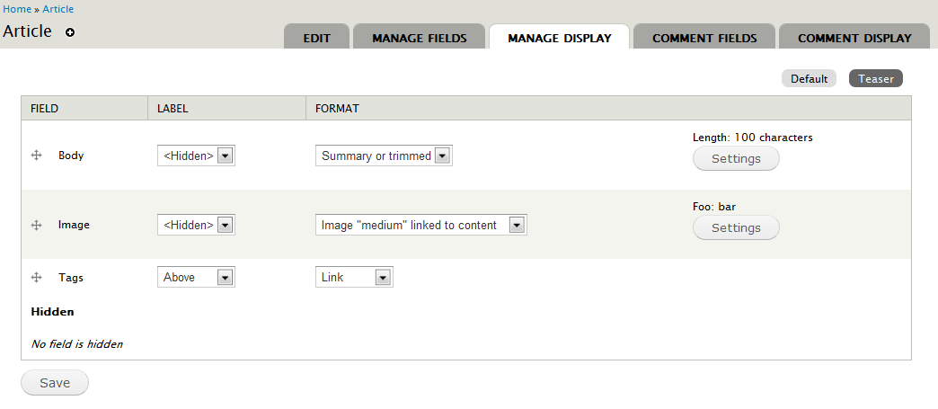Open the Image label dropdown
Viewport: 938px width, 409px height.
pyautogui.click(x=196, y=225)
